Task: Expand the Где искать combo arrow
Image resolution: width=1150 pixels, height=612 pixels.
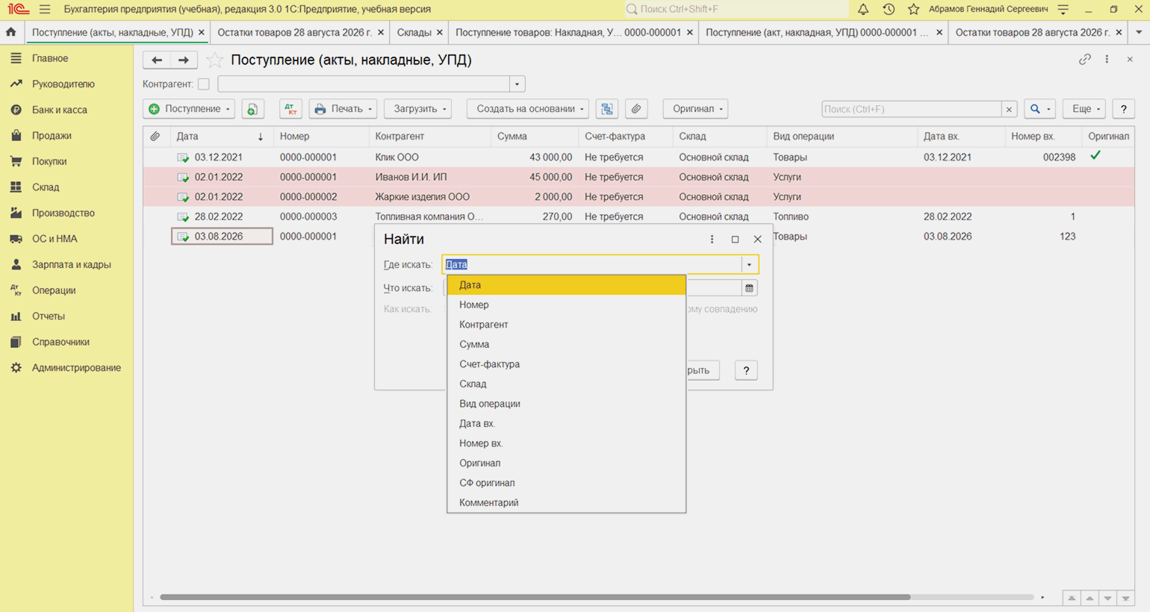Action: [x=749, y=264]
